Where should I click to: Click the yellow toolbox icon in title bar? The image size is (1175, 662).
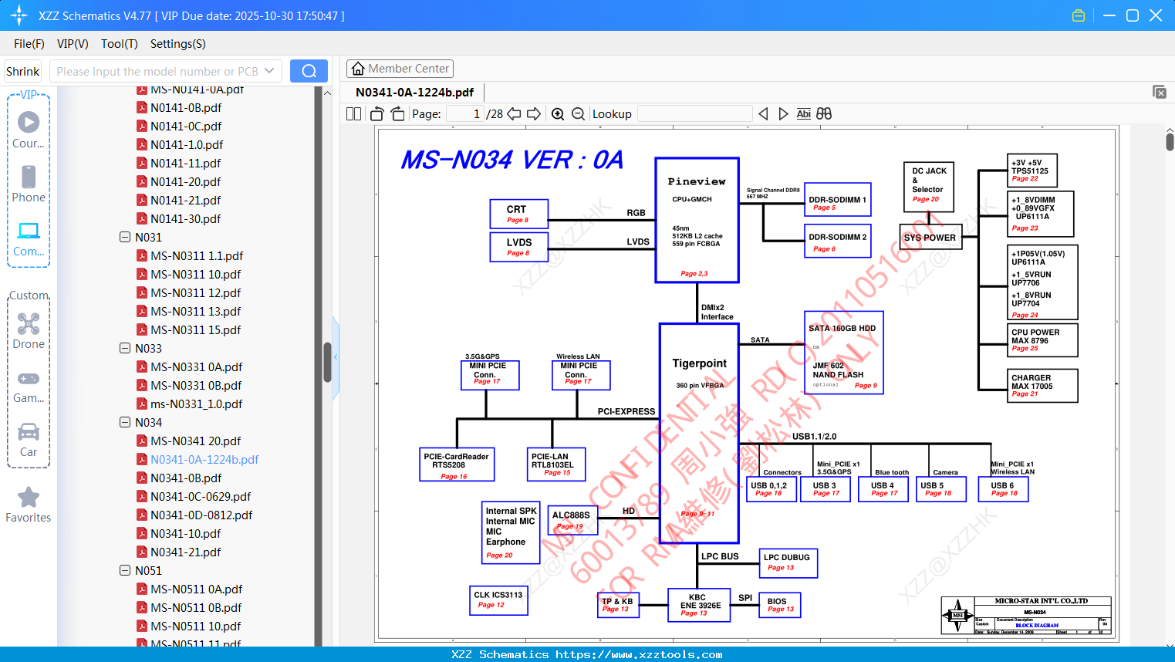pos(1079,15)
